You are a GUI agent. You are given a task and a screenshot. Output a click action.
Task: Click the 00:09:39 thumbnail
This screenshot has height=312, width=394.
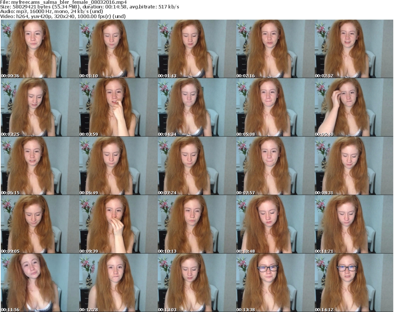click(118, 224)
